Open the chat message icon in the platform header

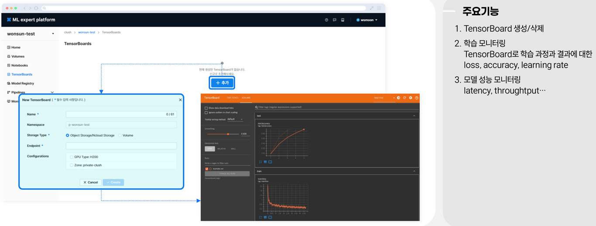[x=335, y=20]
